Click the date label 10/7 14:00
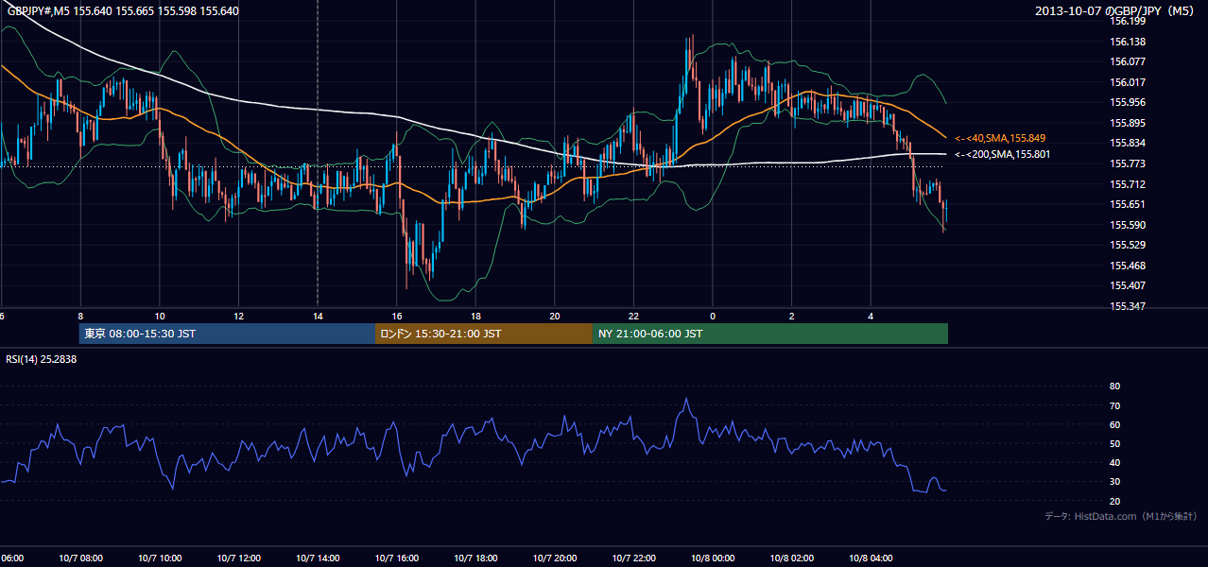Viewport: 1208px width, 567px height. (x=318, y=558)
